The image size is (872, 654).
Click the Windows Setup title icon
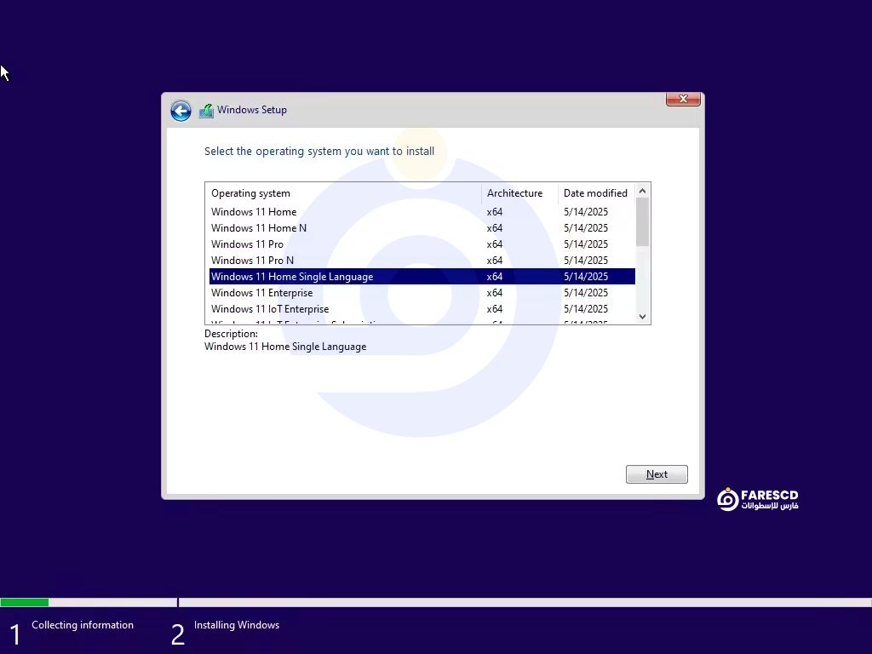click(x=206, y=111)
